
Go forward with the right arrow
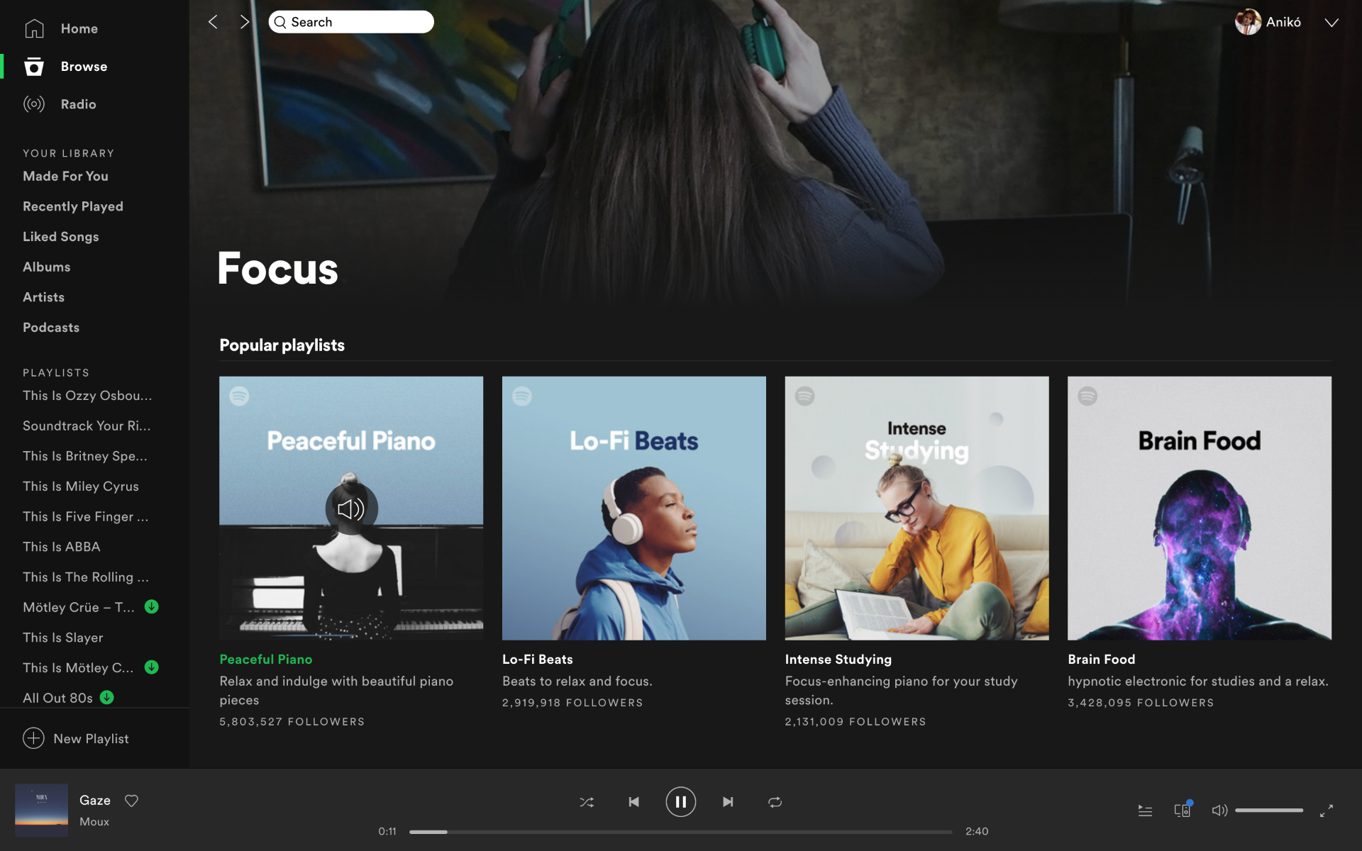[245, 22]
